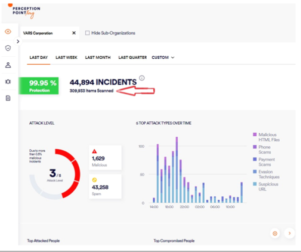Switch to the LAST WEEK tab
301x252 pixels.
pyautogui.click(x=67, y=57)
